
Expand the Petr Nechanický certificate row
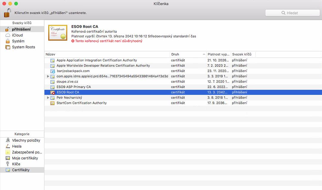tap(48, 98)
